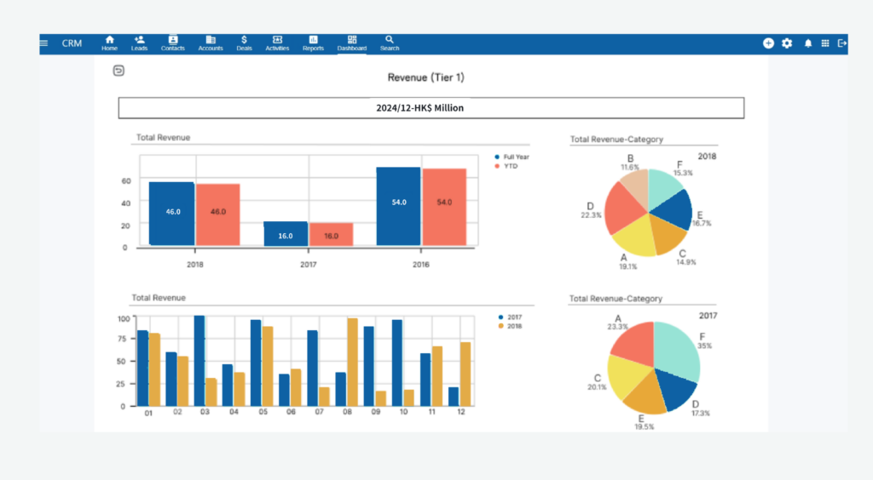Open the Leads section

(139, 43)
